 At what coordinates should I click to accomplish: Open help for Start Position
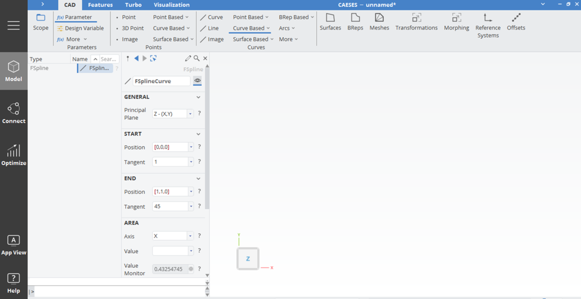(199, 147)
